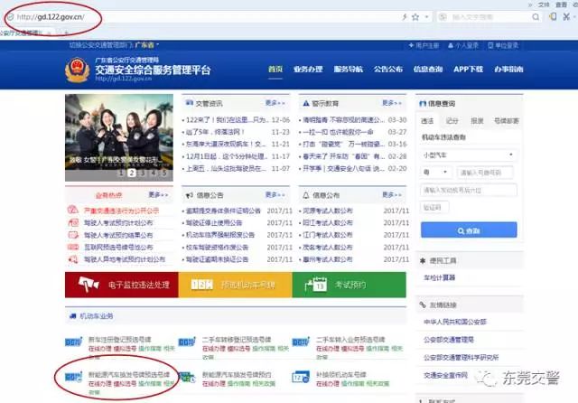Open the APP下载 nav menu

click(x=468, y=69)
